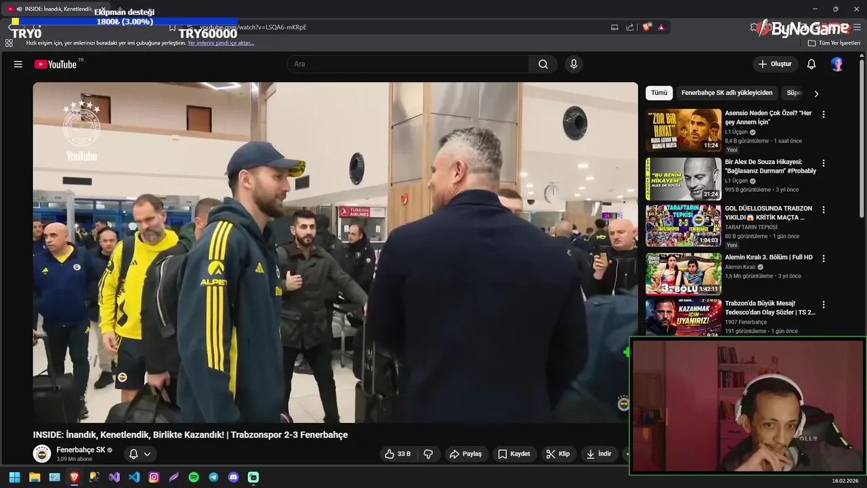Click title 'Bir Alex De Souza Hikayesi'

(x=770, y=167)
